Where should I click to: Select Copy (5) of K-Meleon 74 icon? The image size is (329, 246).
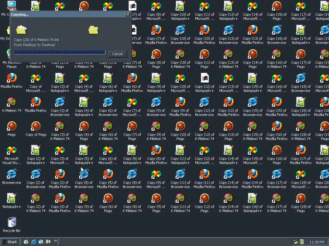(x=84, y=198)
